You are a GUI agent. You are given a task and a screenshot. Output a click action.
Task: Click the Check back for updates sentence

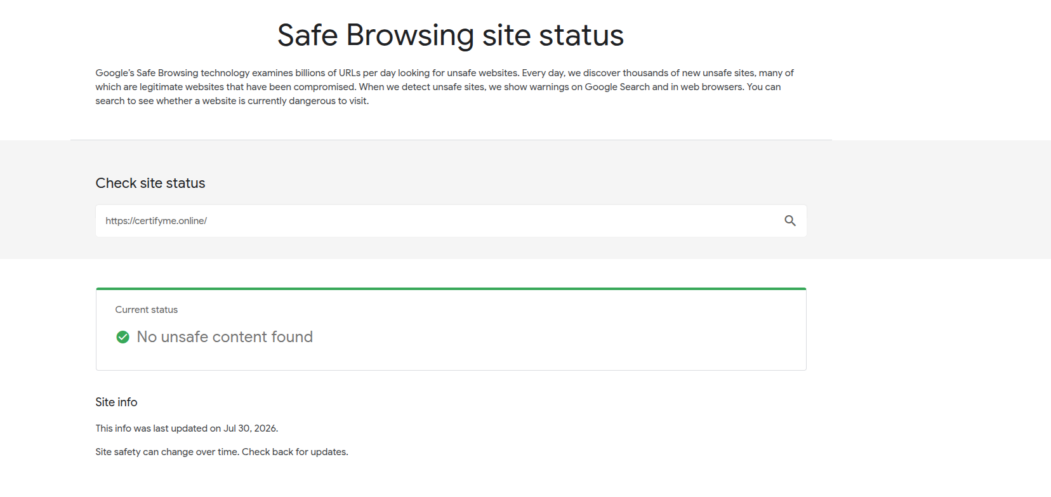click(x=295, y=452)
